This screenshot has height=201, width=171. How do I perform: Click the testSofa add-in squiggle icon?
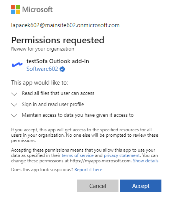(x=17, y=65)
